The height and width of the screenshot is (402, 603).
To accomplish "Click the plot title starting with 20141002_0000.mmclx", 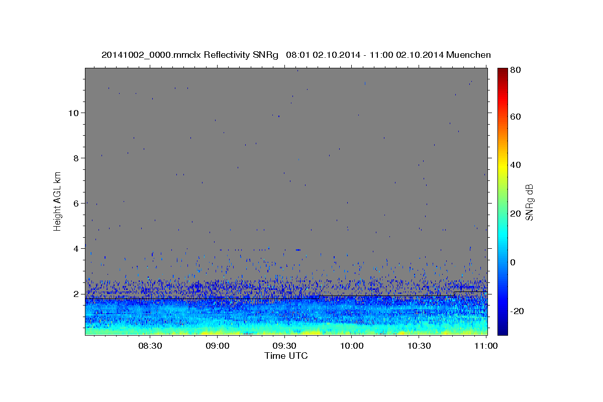I will (x=296, y=55).
